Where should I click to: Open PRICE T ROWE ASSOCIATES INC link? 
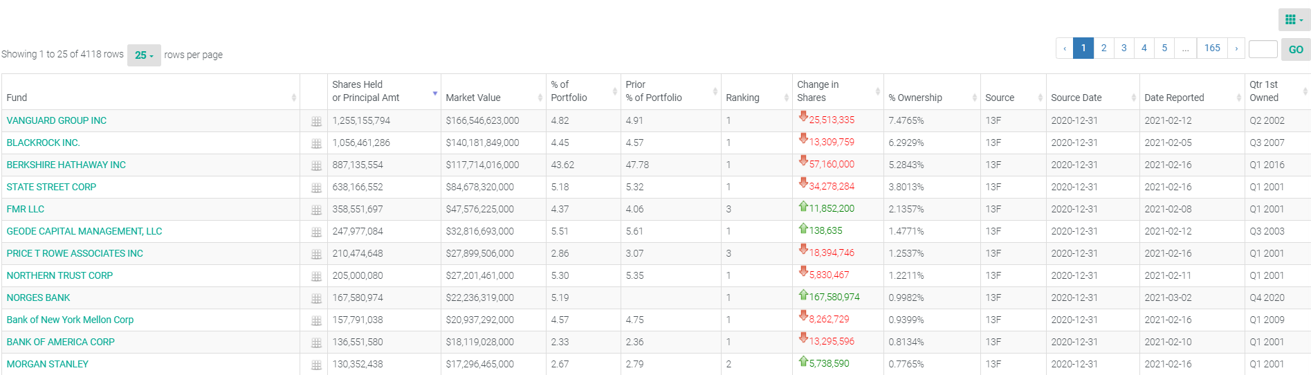75,253
